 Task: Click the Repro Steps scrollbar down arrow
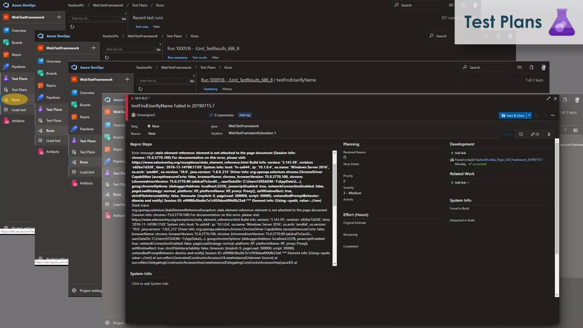[334, 264]
